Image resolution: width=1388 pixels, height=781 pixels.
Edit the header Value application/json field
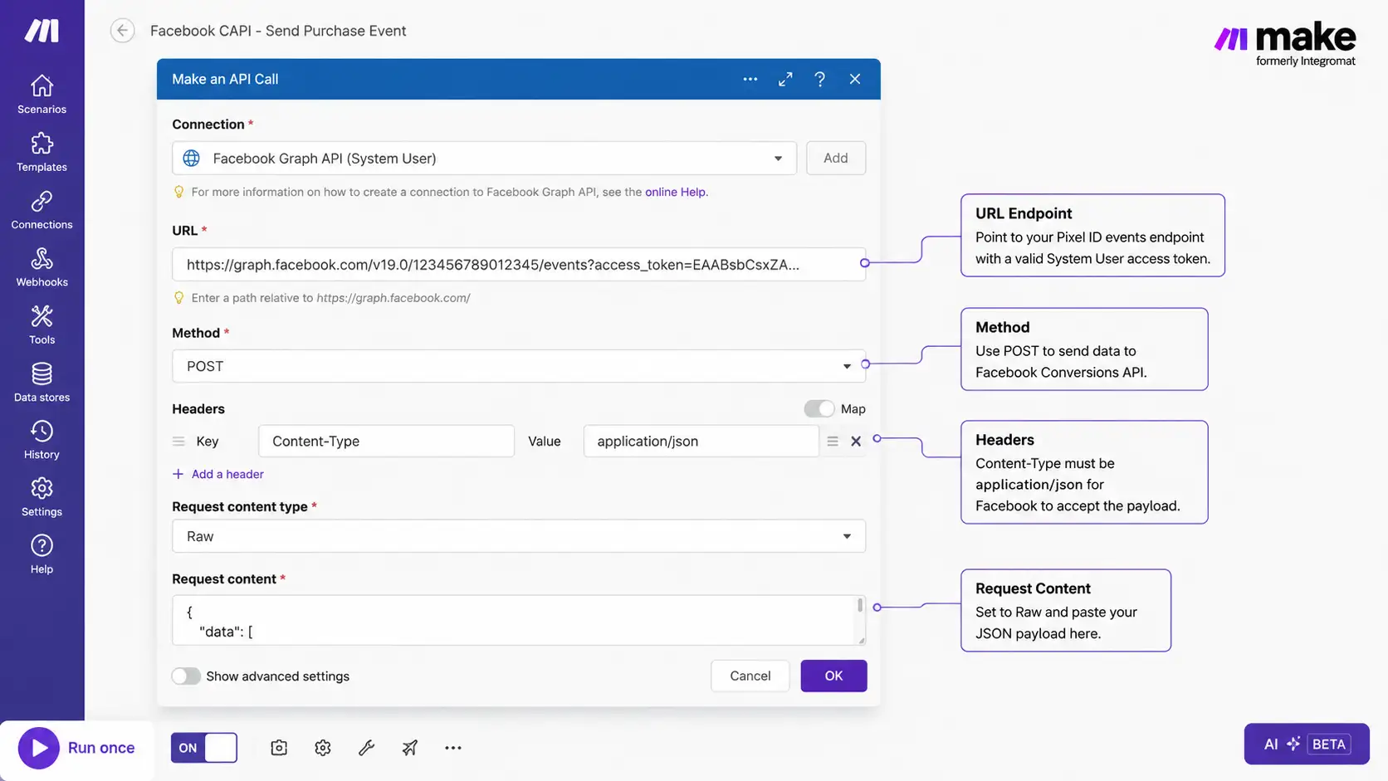tap(701, 442)
